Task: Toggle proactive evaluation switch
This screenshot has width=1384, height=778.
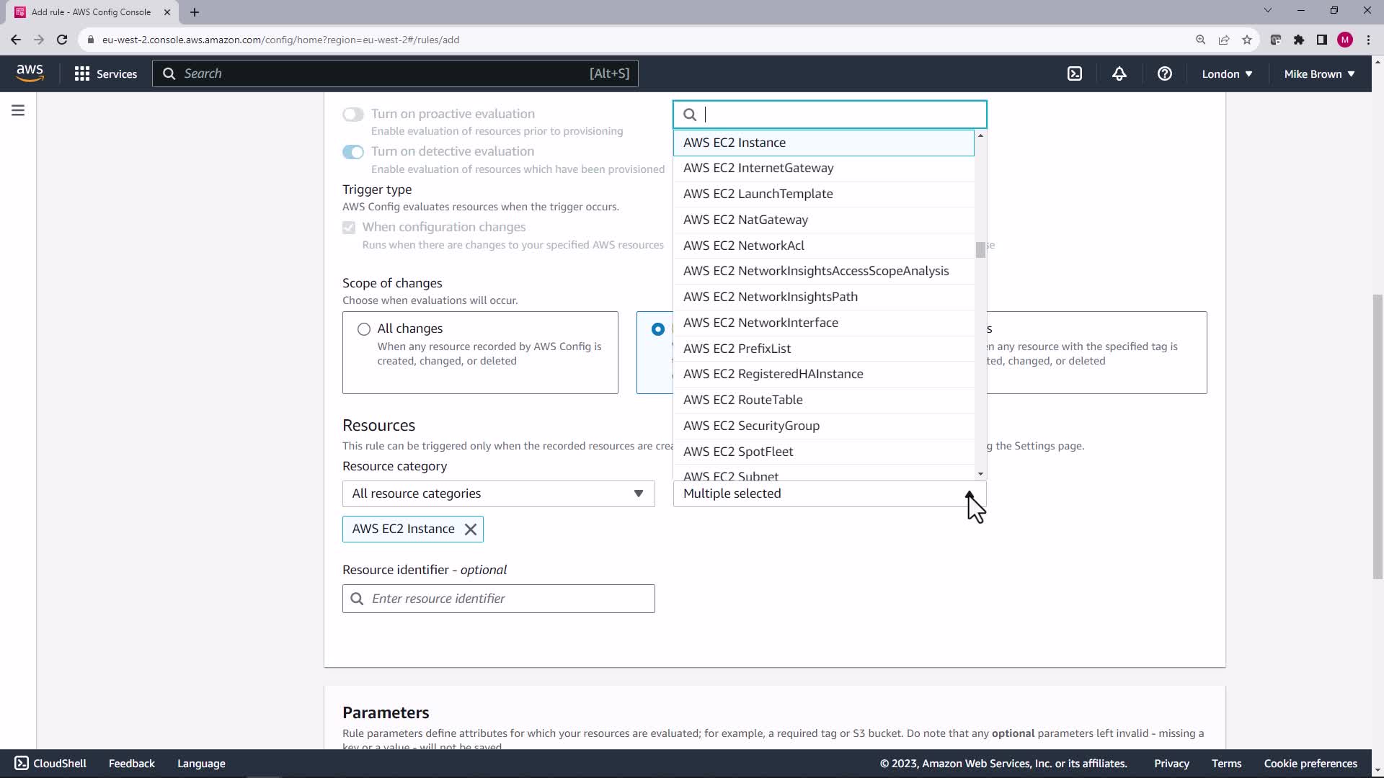Action: click(x=353, y=115)
